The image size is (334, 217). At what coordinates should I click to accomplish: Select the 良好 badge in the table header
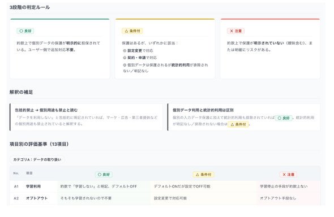[x=104, y=175]
